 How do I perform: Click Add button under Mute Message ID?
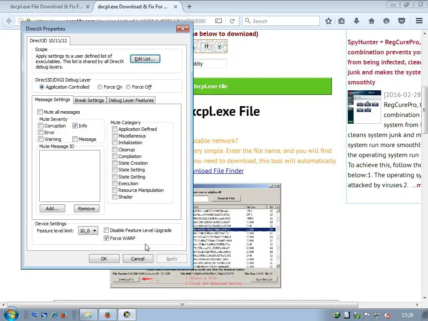point(52,209)
